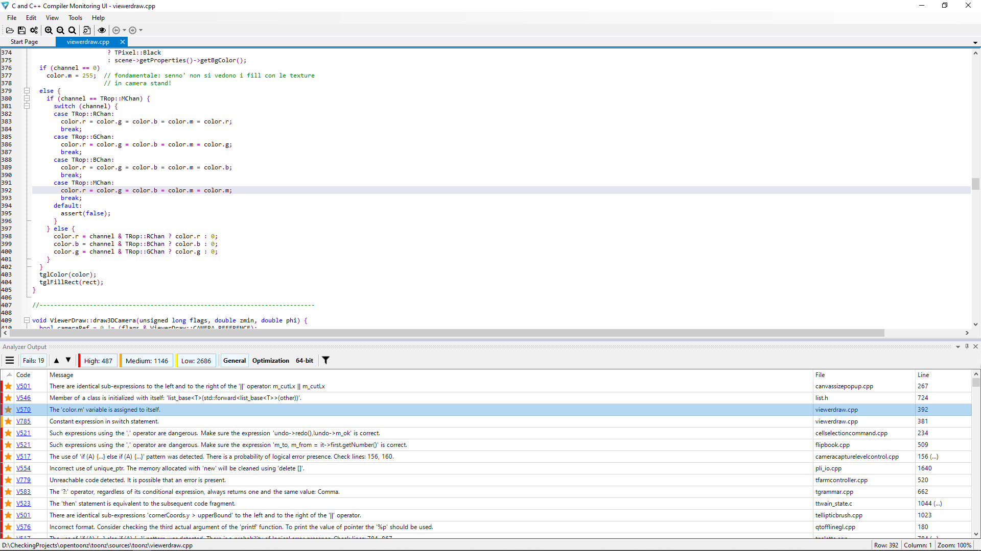The height and width of the screenshot is (551, 981).
Task: Click the find in document icon
Action: [x=87, y=30]
